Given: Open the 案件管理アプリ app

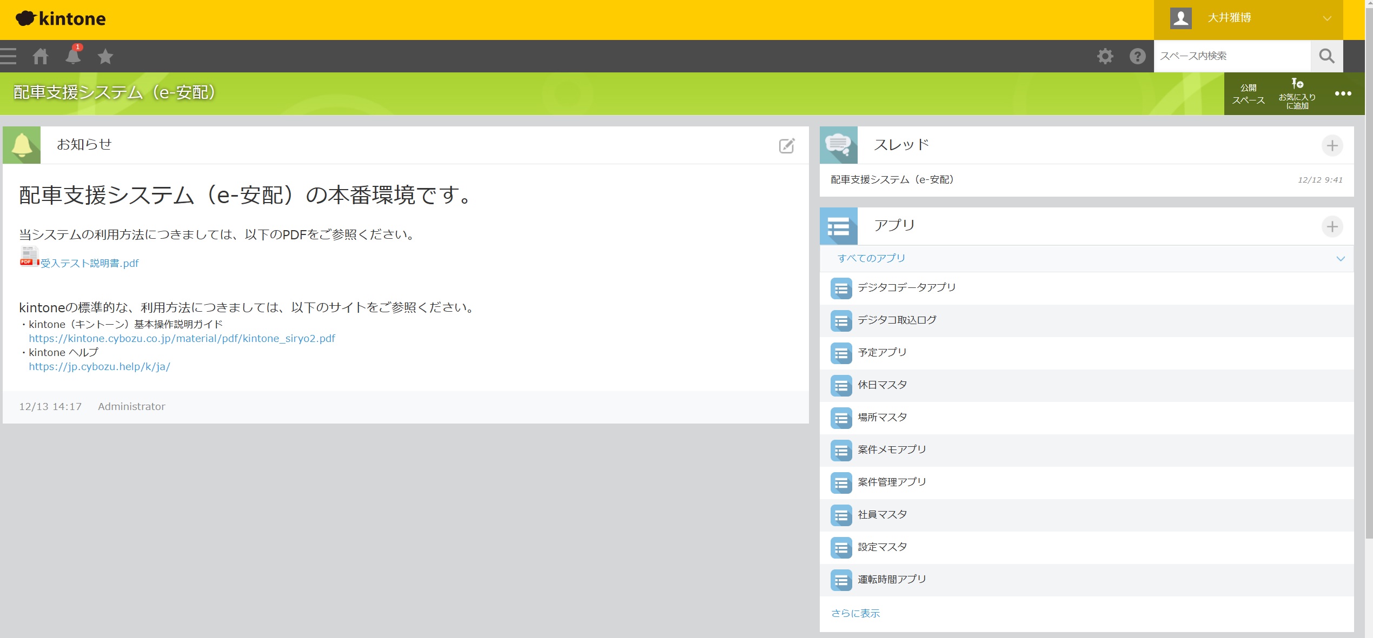Looking at the screenshot, I should pyautogui.click(x=892, y=482).
